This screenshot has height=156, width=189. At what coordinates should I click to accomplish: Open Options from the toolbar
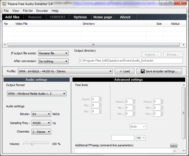coord(80,17)
